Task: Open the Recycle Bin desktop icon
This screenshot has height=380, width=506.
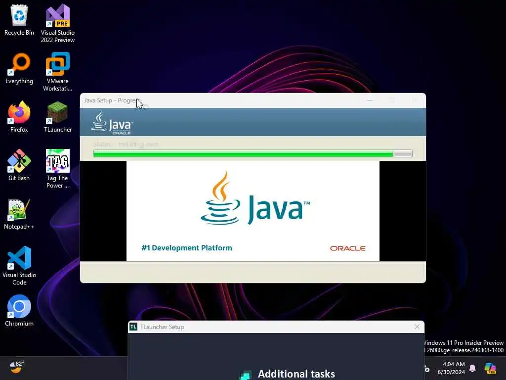Action: (x=19, y=20)
